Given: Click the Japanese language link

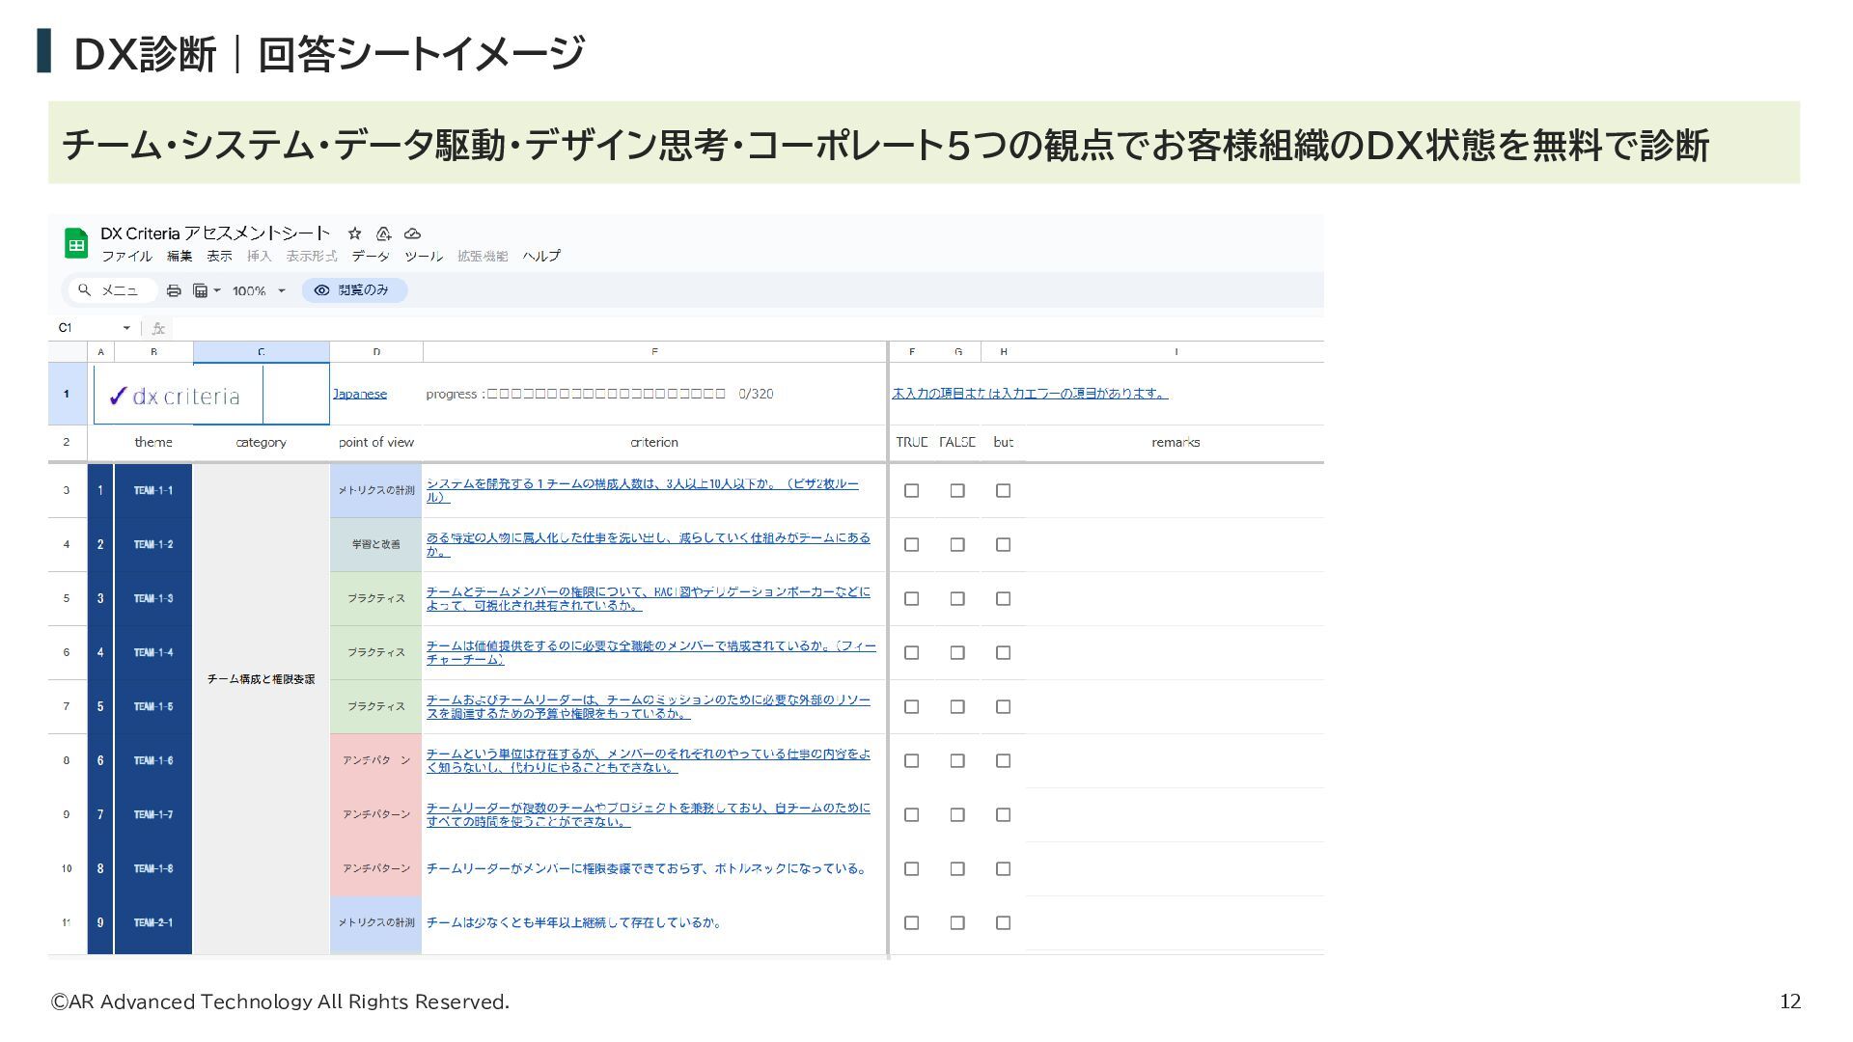Looking at the screenshot, I should pos(360,394).
